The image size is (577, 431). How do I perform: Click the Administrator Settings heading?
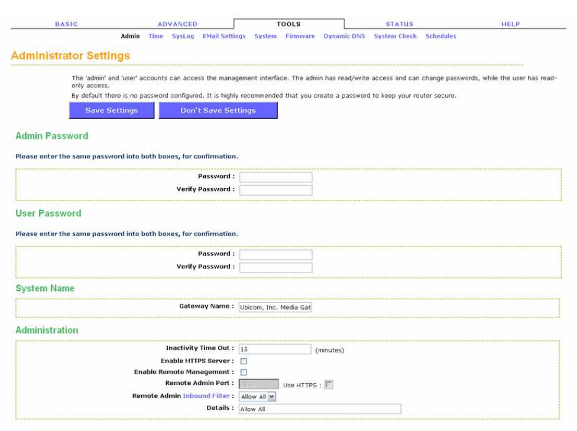click(x=70, y=56)
